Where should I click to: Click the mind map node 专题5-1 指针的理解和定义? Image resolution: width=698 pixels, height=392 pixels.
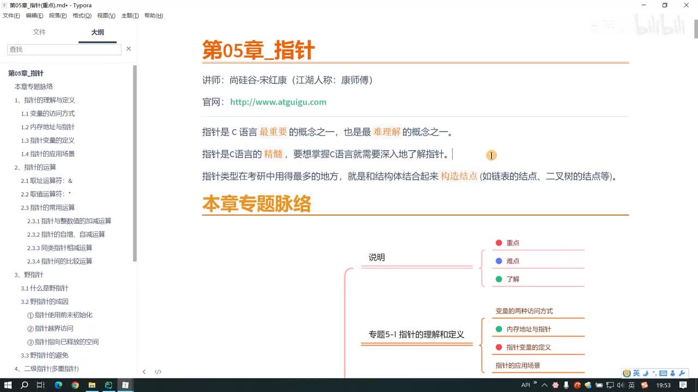416,334
